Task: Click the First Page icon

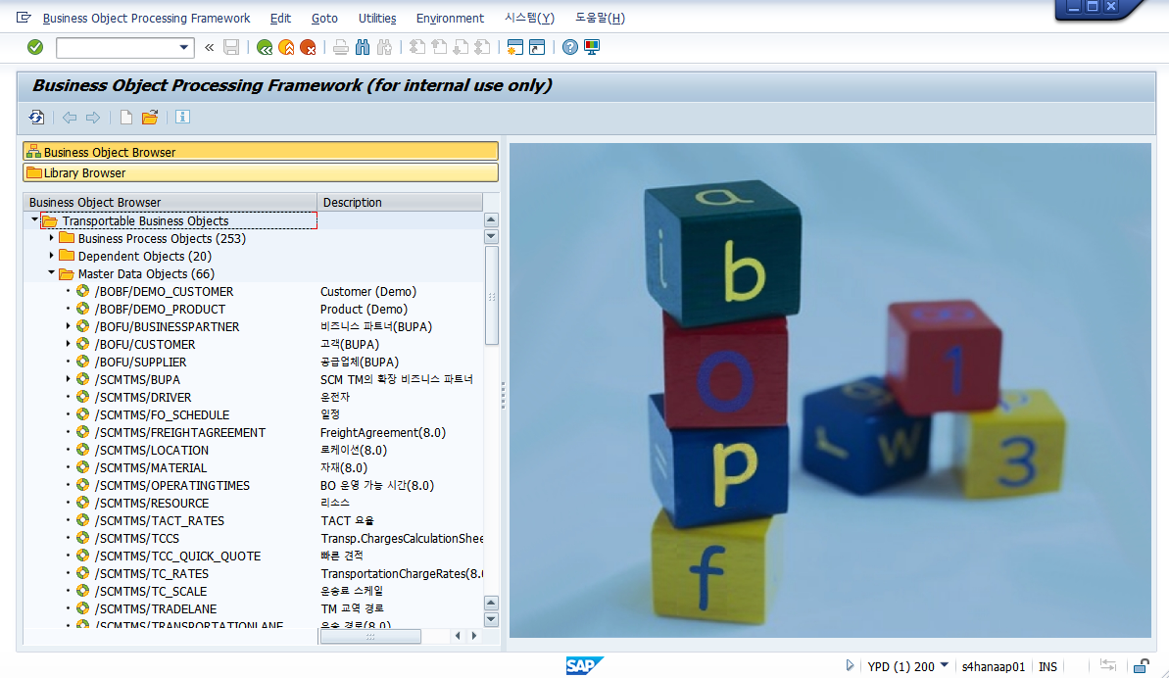Action: pos(417,47)
